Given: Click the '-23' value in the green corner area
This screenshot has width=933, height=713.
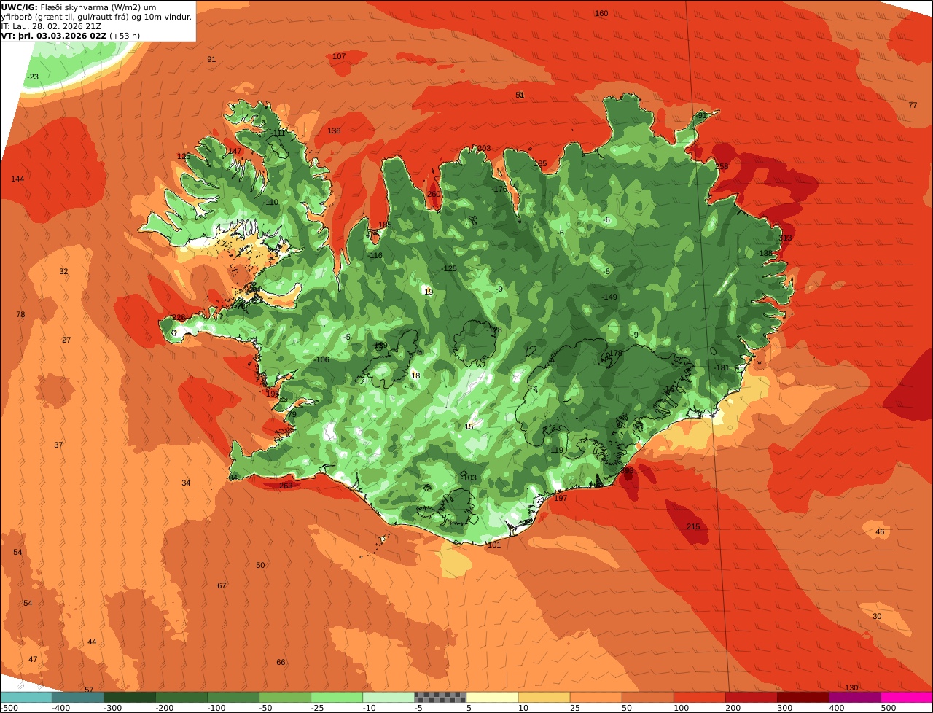Looking at the screenshot, I should coord(33,77).
